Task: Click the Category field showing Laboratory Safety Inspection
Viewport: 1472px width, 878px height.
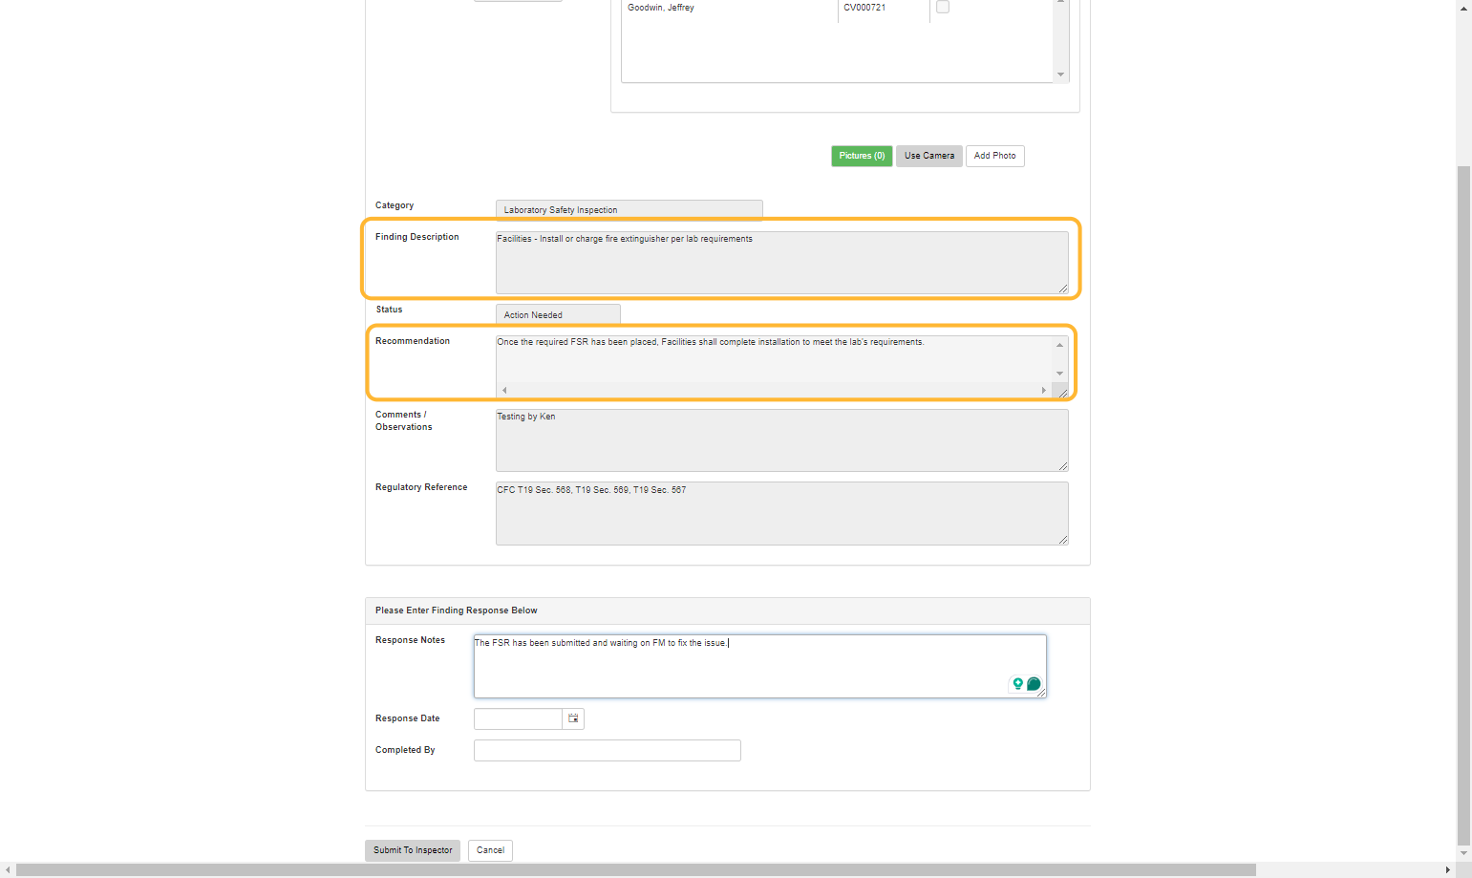Action: pos(629,210)
